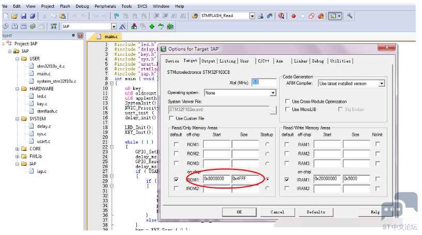This screenshot has width=422, height=235.
Task: Collapse the SYSTEM group in project tree
Action: pos(17,119)
